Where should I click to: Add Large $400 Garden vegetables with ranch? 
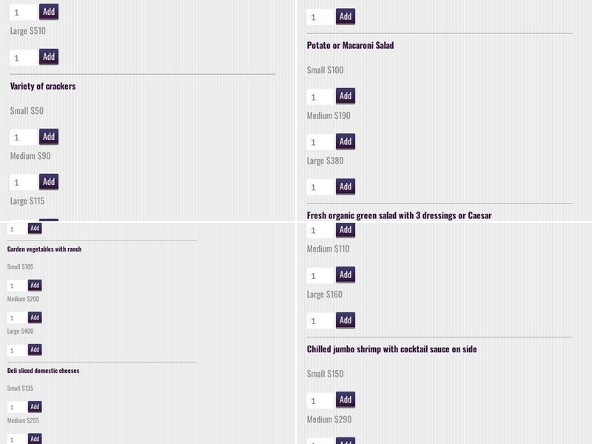pyautogui.click(x=35, y=350)
